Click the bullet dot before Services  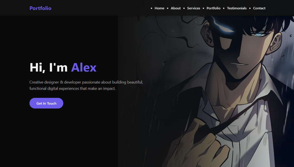point(184,8)
